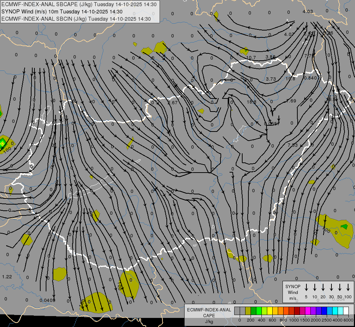Click the 600 tick label on CAPE scale
The width and height of the screenshot is (355, 327).
pos(272,320)
